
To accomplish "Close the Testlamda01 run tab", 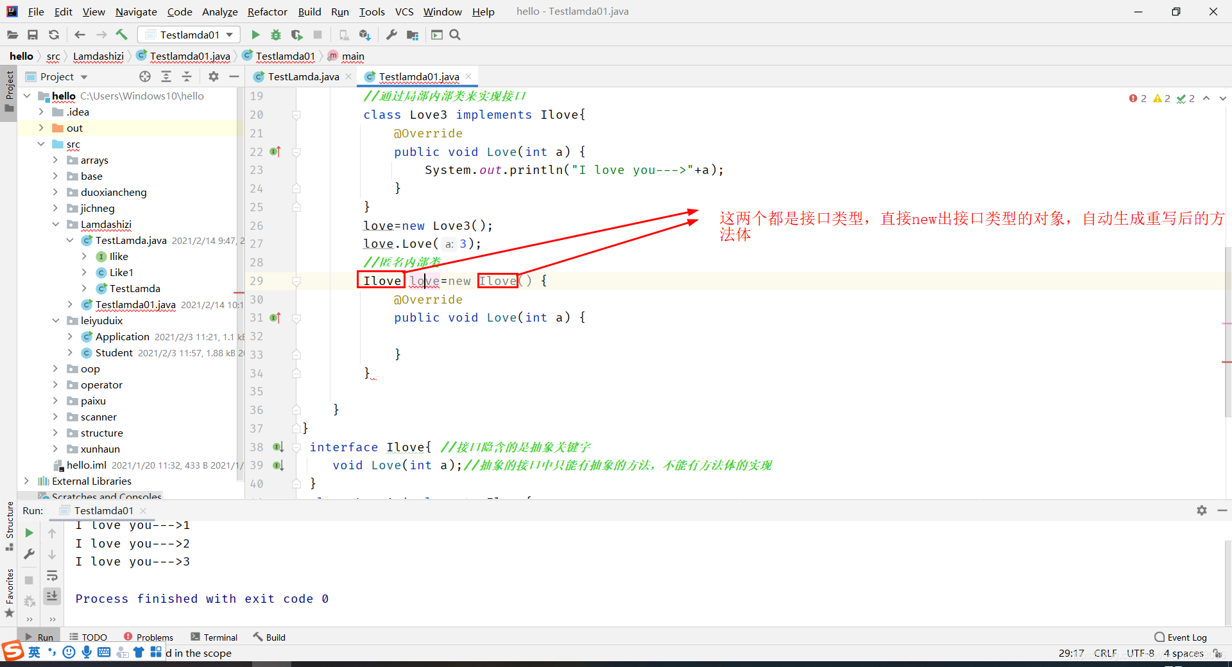I will pyautogui.click(x=143, y=510).
